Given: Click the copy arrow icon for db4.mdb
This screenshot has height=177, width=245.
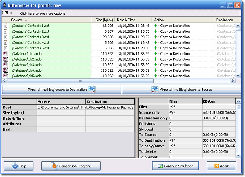Looking at the screenshot, I should click(156, 70).
